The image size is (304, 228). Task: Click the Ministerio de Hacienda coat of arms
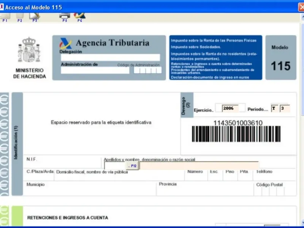point(29,50)
